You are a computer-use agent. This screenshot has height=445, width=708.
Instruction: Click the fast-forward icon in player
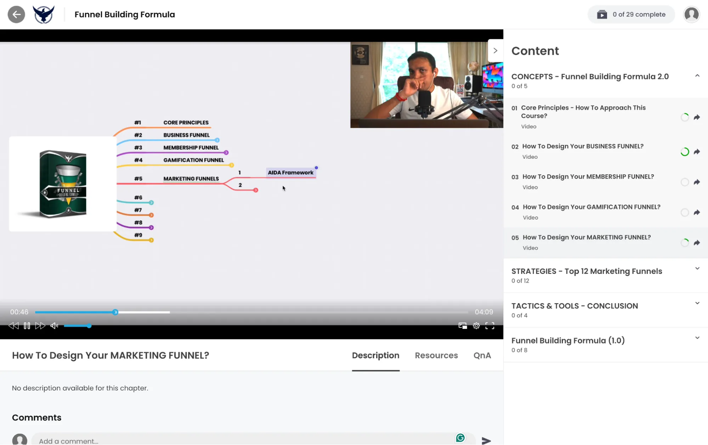coord(40,326)
